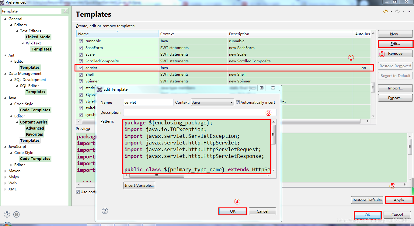The height and width of the screenshot is (226, 414).
Task: Sort table by Name column header
Action: 117,34
